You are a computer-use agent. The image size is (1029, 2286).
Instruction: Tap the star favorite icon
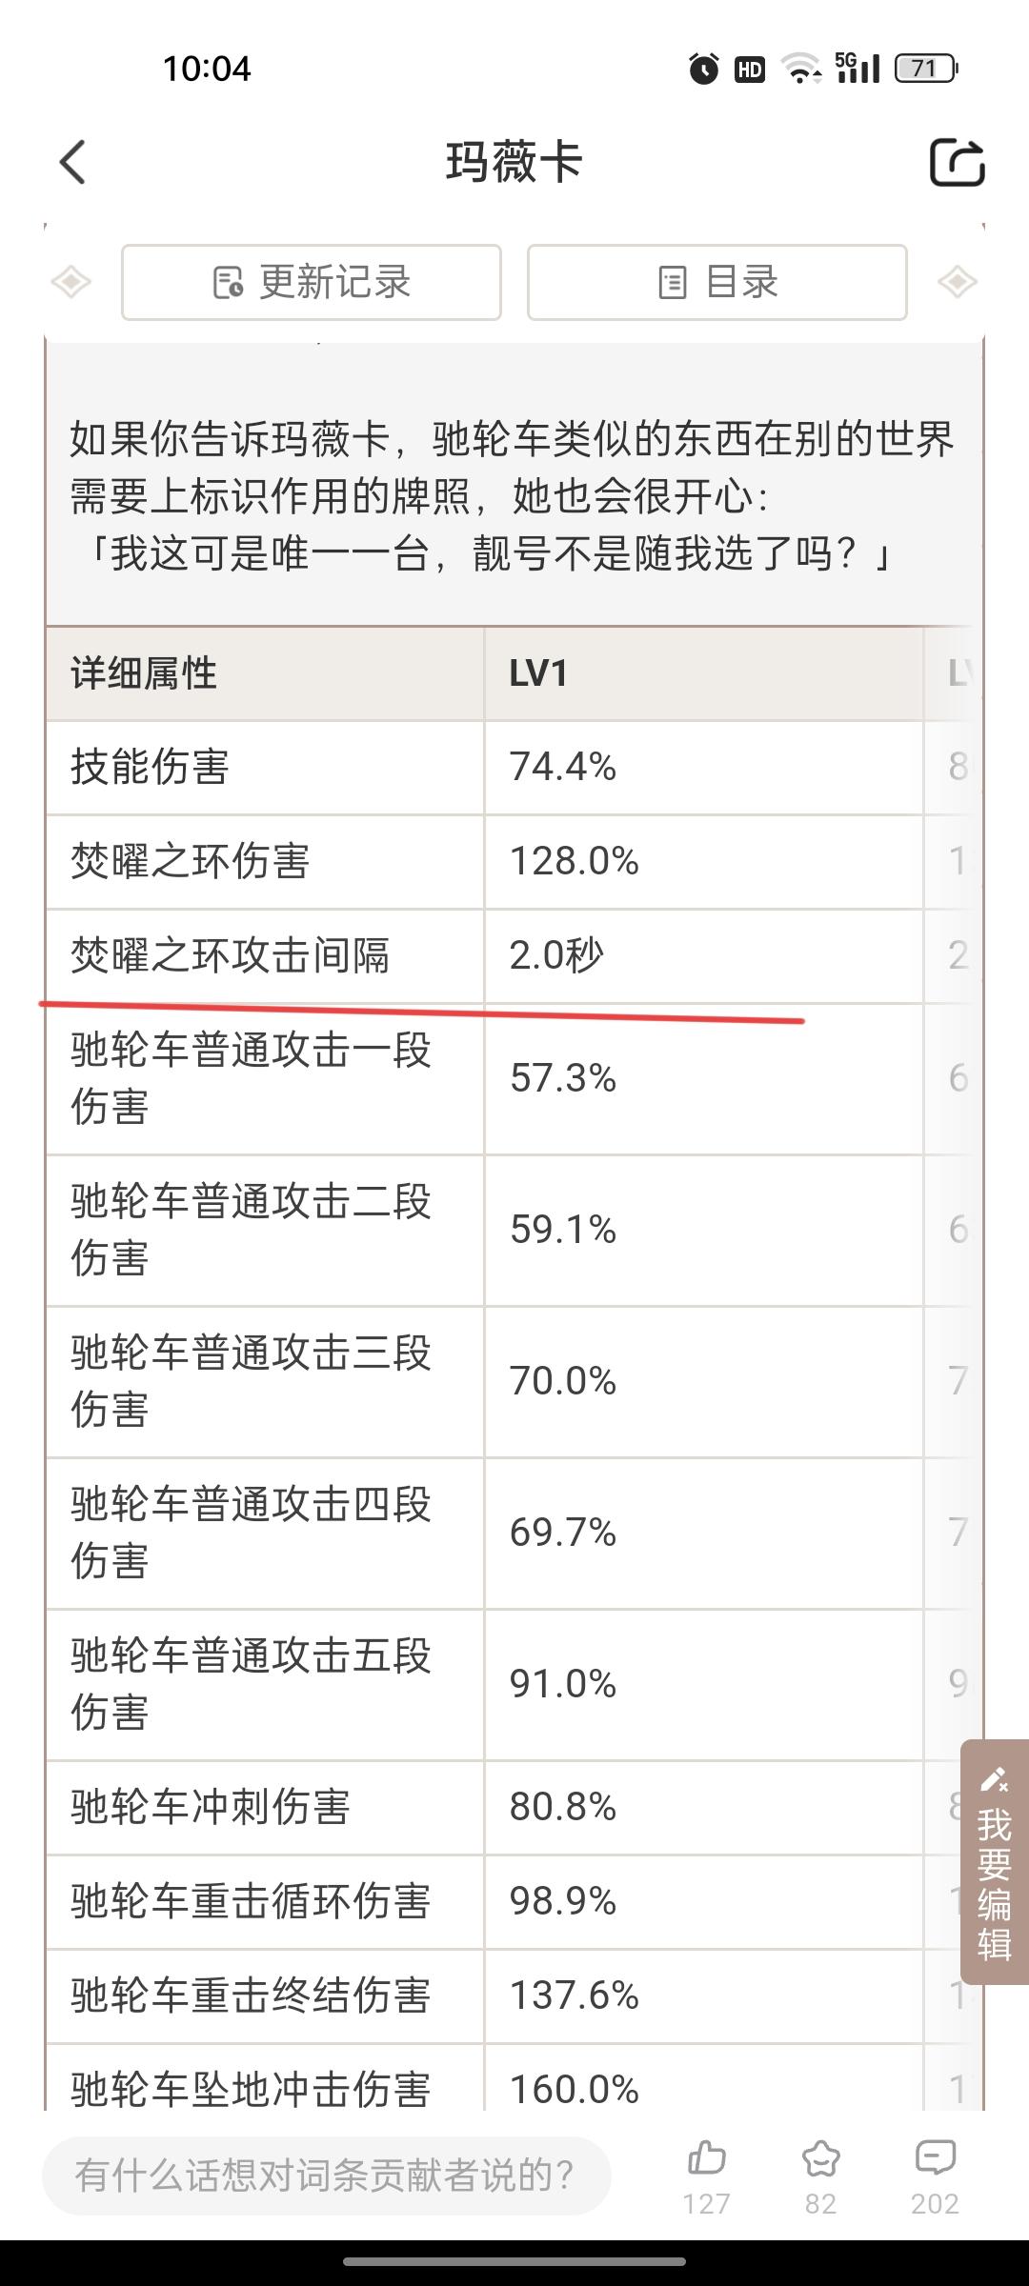click(x=820, y=2157)
